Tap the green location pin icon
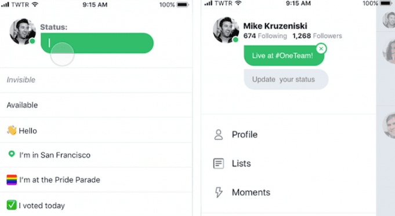 pos(12,154)
